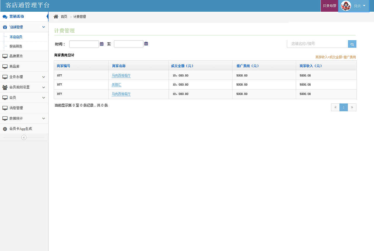
Task: Click 贝亲母婴 header button
Action: click(329, 6)
